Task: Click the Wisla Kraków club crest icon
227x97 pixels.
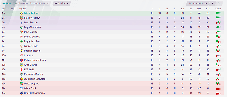Action: [x=21, y=13]
